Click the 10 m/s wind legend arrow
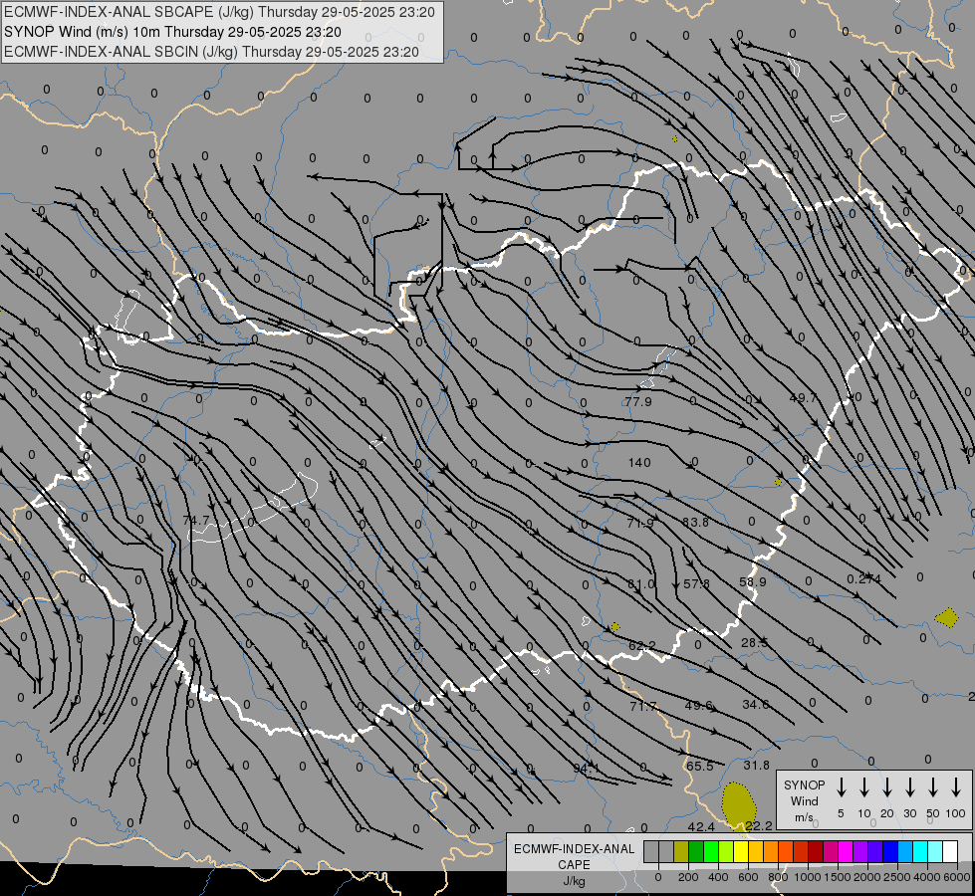Screen dimensions: 975x896 [864, 786]
